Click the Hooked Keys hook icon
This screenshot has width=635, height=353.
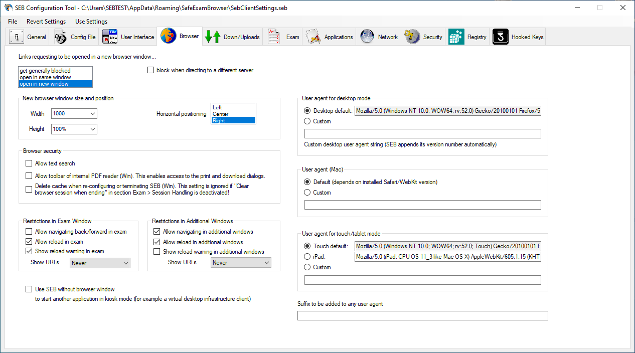pos(501,37)
